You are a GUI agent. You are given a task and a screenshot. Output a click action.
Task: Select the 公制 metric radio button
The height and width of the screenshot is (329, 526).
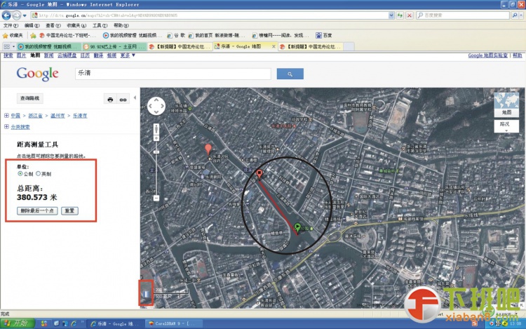tap(20, 173)
